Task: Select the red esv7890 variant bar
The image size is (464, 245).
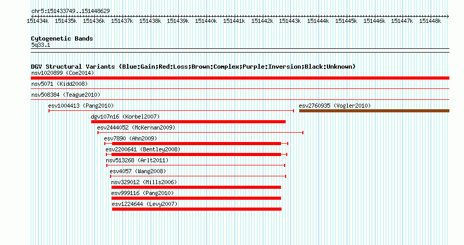Action: coord(196,144)
